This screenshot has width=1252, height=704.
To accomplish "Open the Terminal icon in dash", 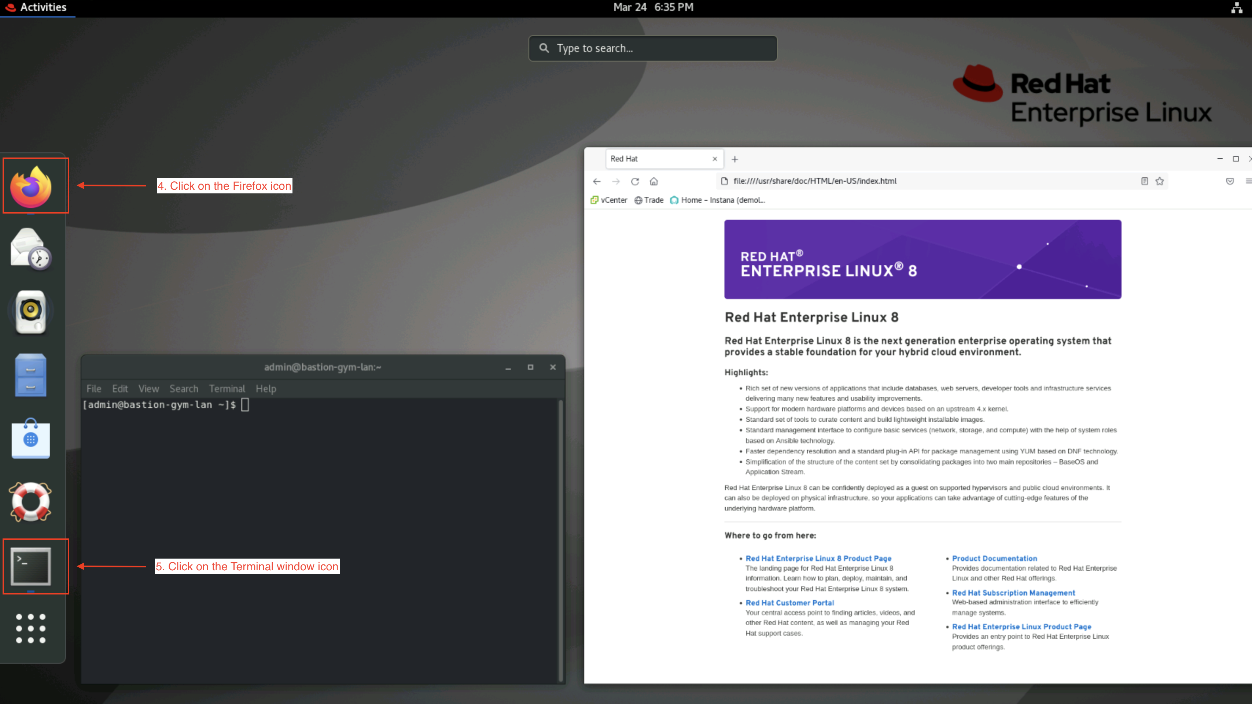I will point(31,567).
